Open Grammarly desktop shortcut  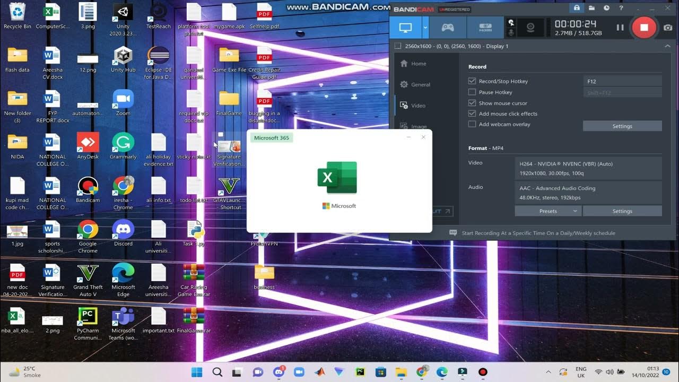click(x=123, y=146)
